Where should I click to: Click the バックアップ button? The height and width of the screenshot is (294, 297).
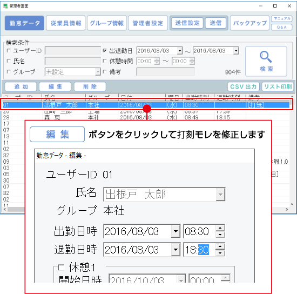[249, 23]
